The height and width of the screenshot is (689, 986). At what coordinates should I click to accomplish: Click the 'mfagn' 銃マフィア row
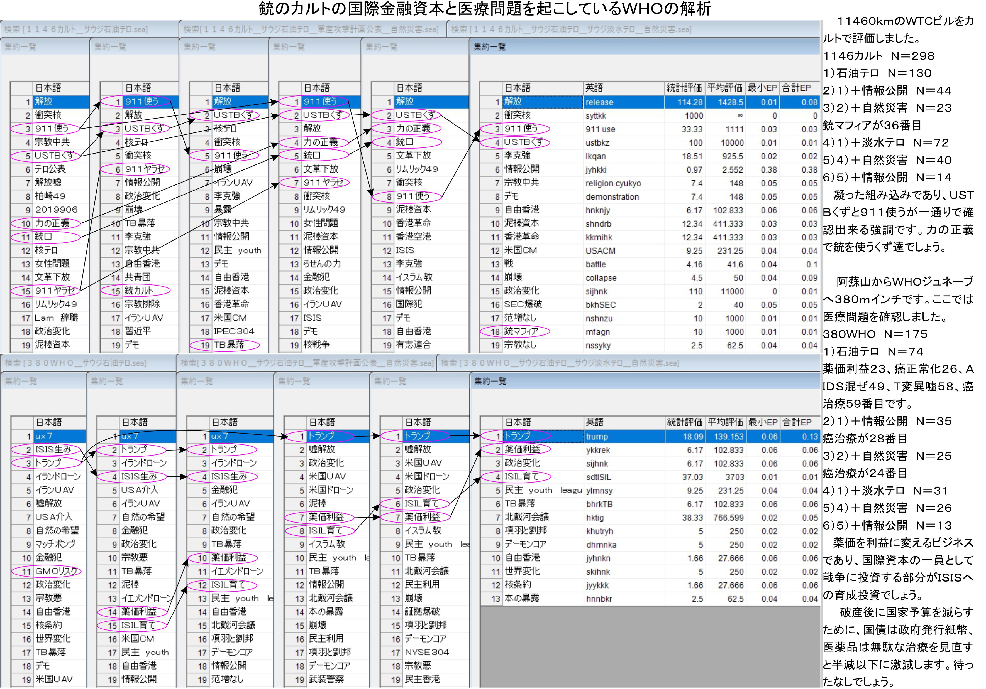point(597,332)
